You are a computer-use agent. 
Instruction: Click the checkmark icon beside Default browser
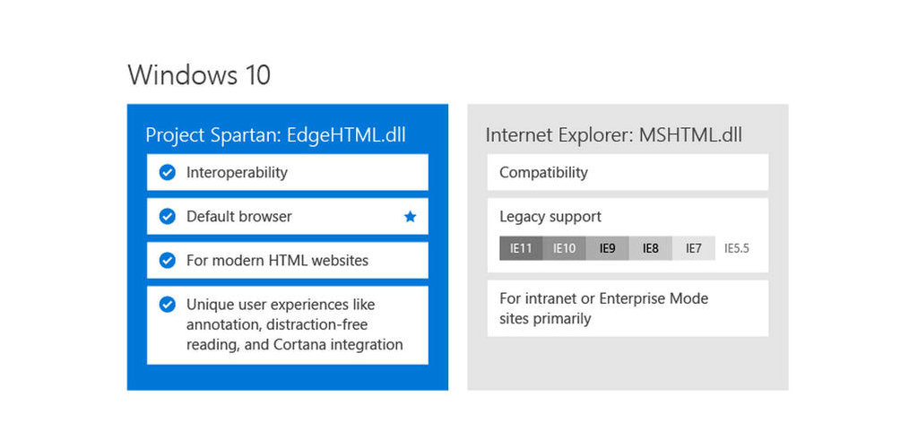click(168, 217)
